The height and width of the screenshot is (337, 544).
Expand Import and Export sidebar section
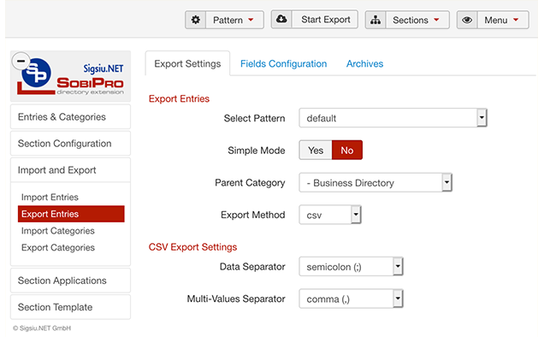[x=70, y=170]
